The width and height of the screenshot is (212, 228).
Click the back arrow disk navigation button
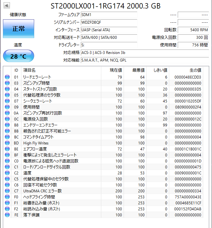pyautogui.click(x=7, y=6)
